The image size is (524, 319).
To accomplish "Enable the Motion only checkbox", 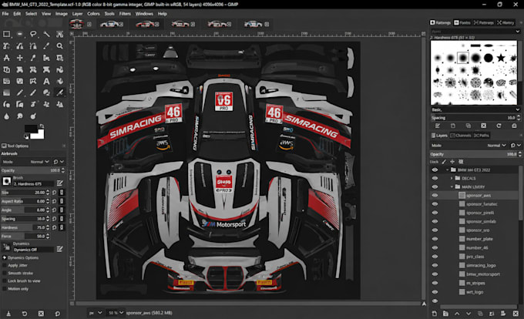I will click(5, 289).
